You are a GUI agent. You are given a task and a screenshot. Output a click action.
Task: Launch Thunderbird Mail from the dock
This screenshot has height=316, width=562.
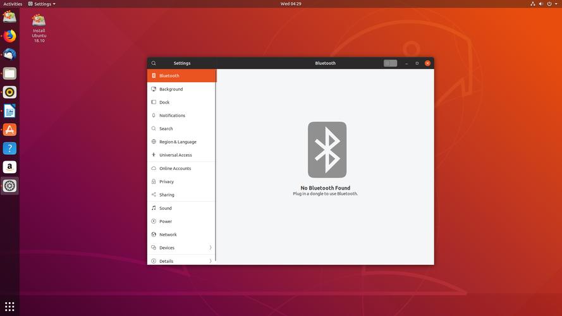point(9,55)
